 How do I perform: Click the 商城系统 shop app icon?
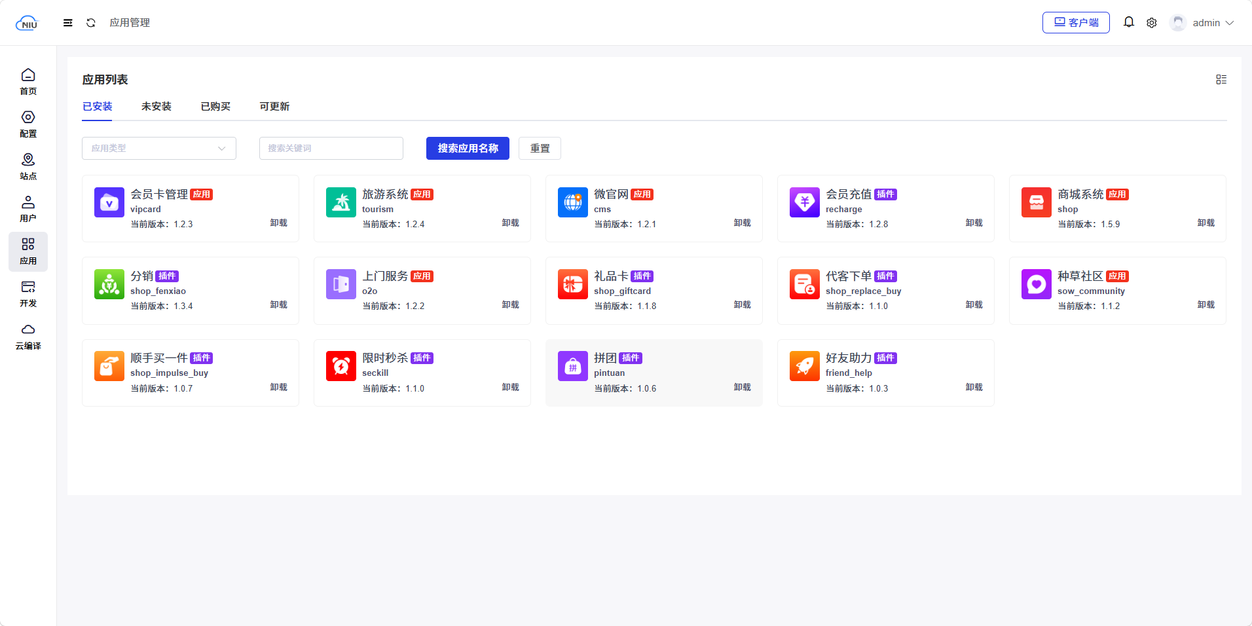click(1036, 202)
